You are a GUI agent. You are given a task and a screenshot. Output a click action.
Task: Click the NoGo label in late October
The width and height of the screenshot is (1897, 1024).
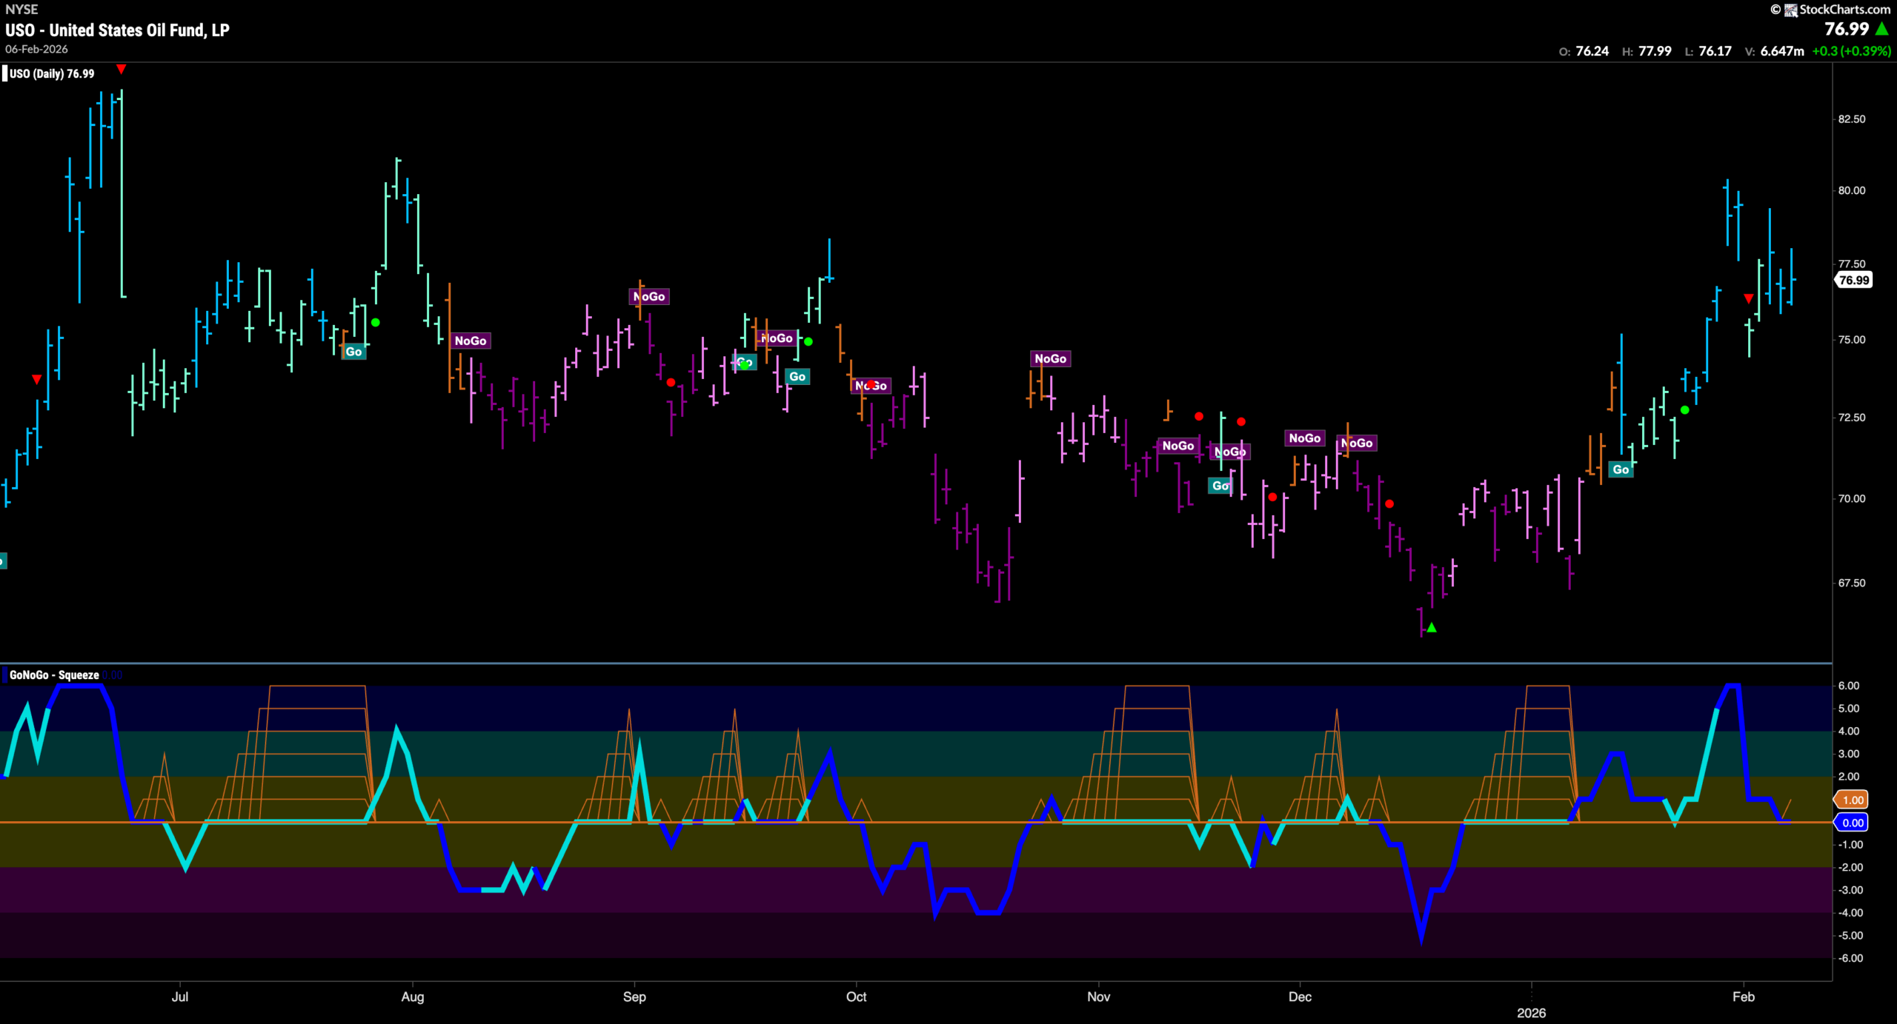tap(1051, 359)
